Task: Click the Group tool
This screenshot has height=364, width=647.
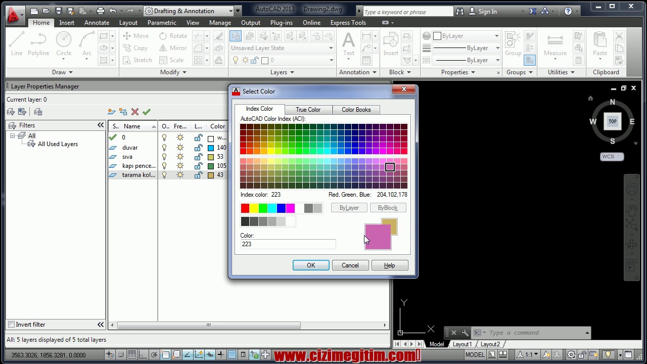Action: (513, 44)
